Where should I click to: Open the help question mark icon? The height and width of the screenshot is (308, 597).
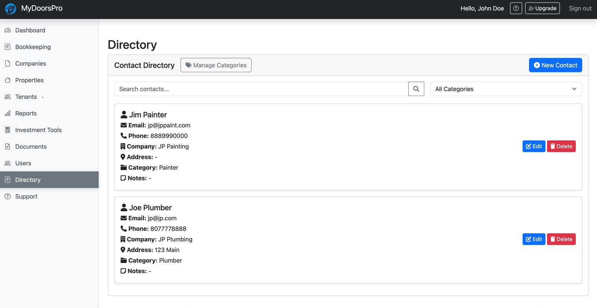[516, 8]
